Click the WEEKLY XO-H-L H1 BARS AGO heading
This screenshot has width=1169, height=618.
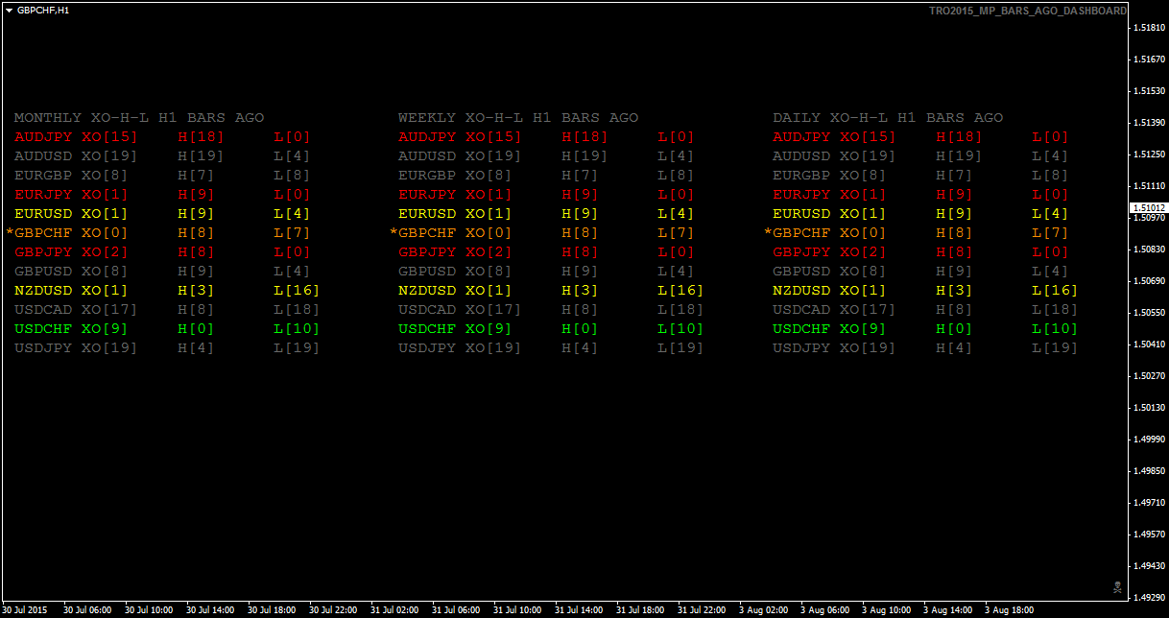518,118
